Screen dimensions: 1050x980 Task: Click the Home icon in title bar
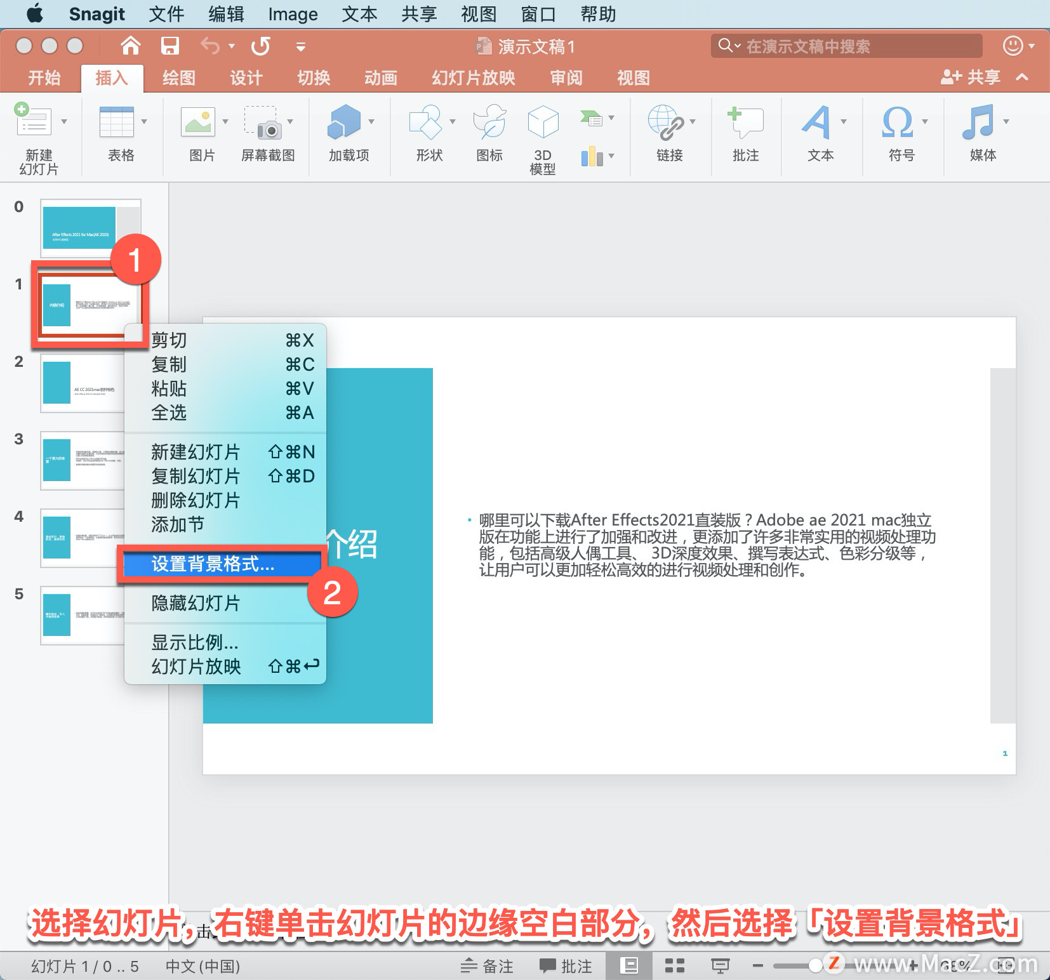130,46
